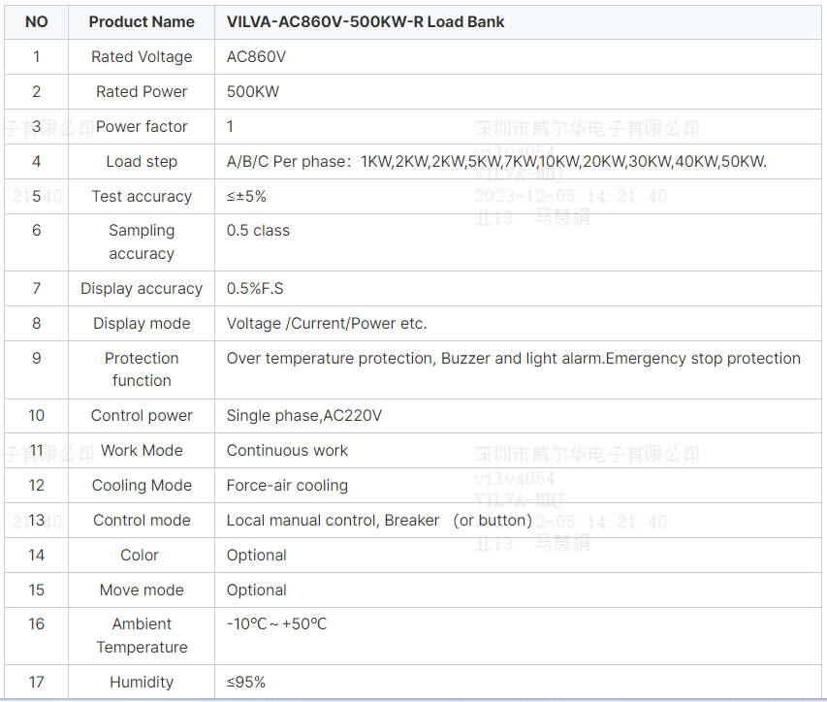
Task: Click the 'Continuous work' value
Action: point(287,451)
